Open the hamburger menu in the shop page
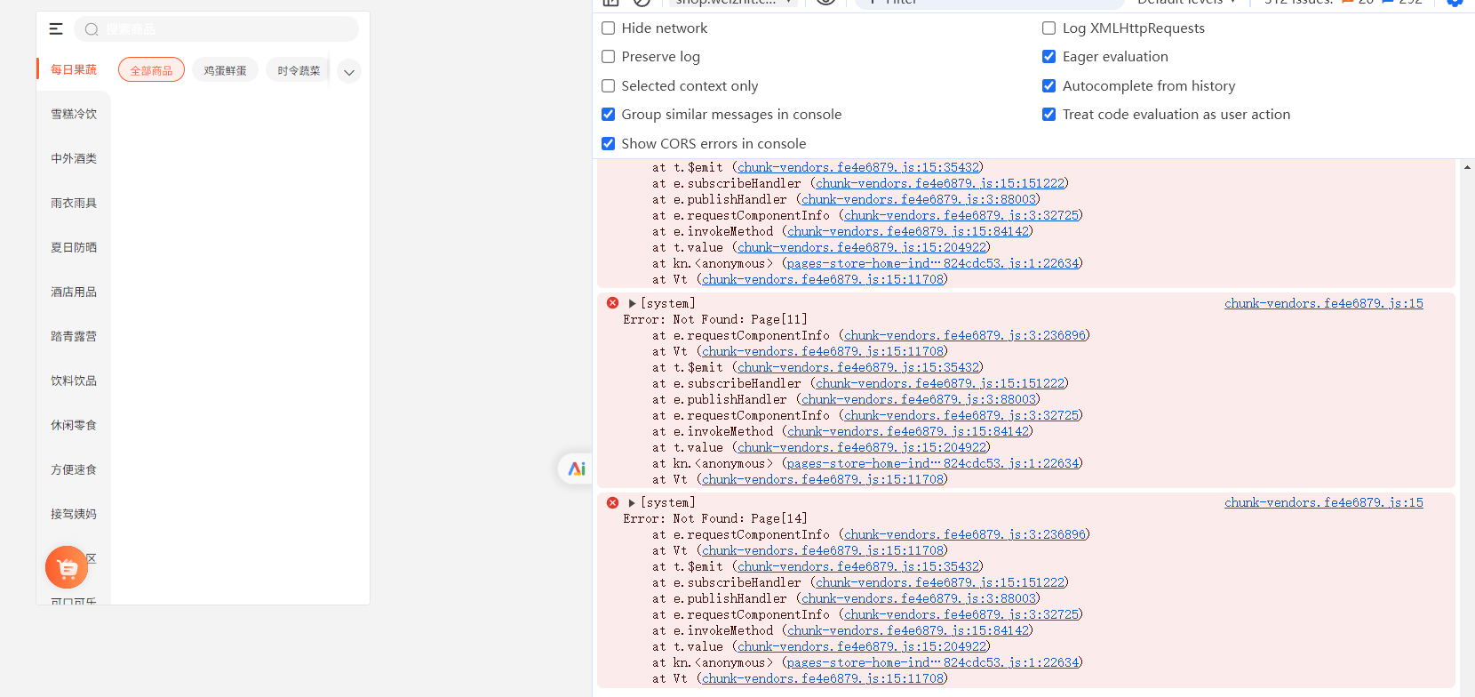 (x=56, y=29)
